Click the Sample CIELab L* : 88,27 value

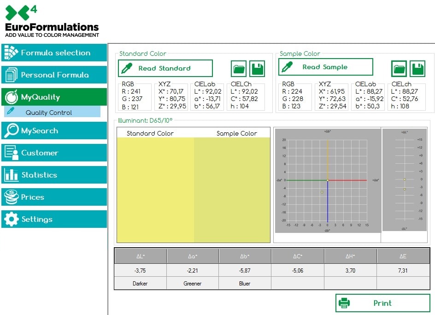[369, 91]
